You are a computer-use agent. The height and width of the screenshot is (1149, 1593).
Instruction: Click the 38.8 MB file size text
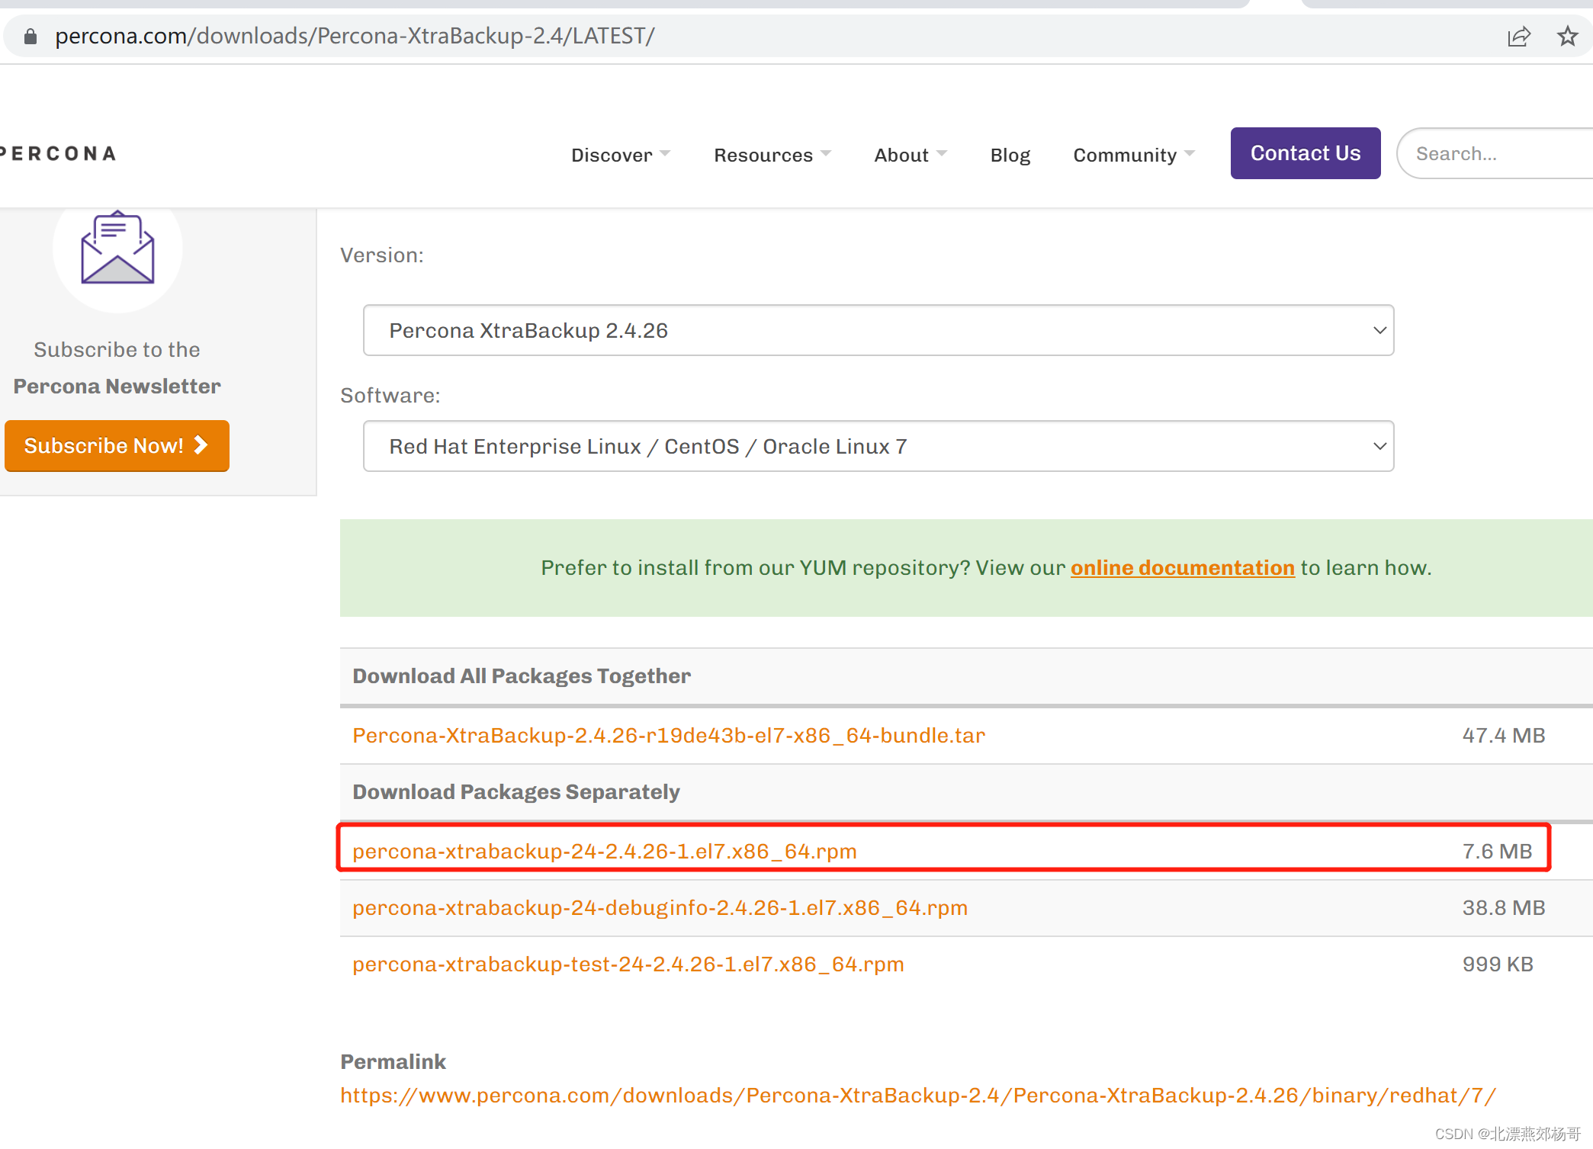(x=1504, y=907)
